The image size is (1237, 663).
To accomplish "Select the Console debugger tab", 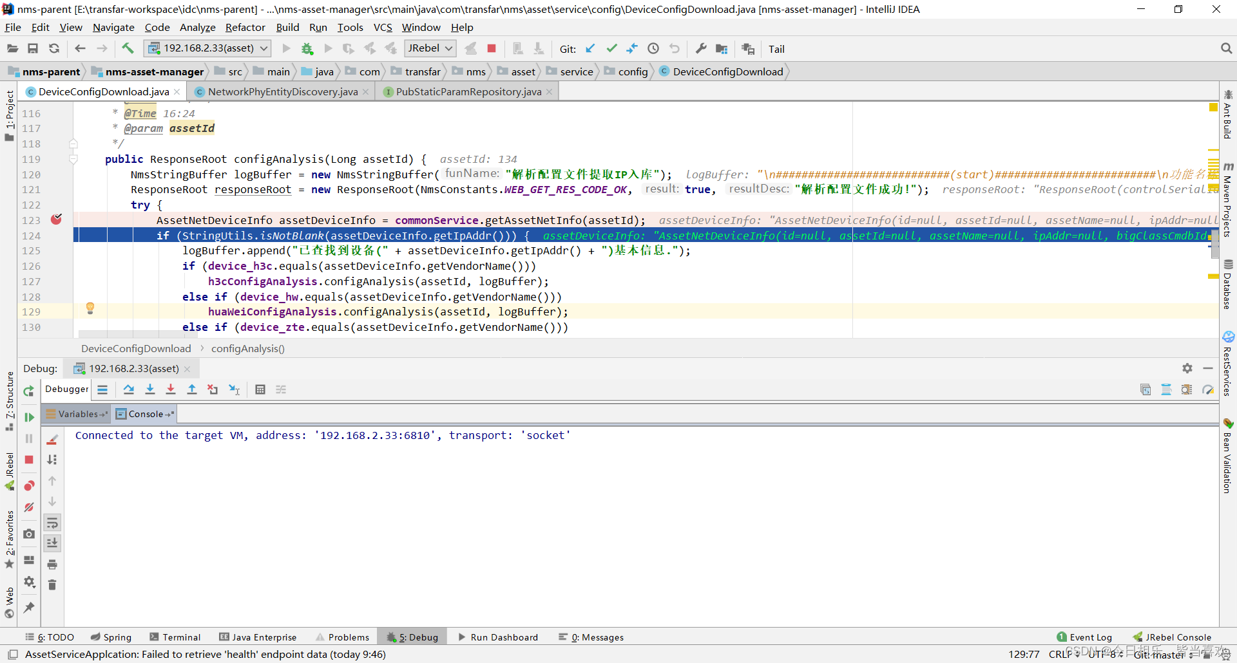I will (x=146, y=414).
